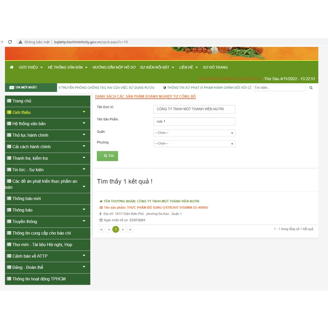Open the Quận dropdown
Image resolution: width=328 pixels, height=328 pixels.
pyautogui.click(x=194, y=133)
